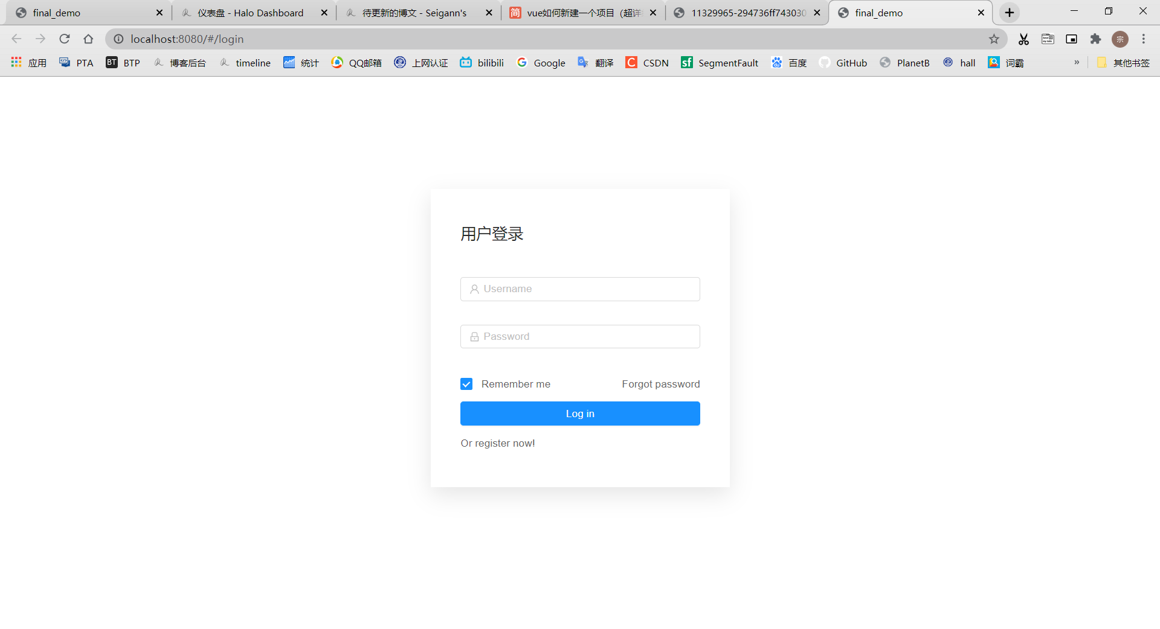Click the Password input field
Screen dimensions: 1160x629
(580, 337)
